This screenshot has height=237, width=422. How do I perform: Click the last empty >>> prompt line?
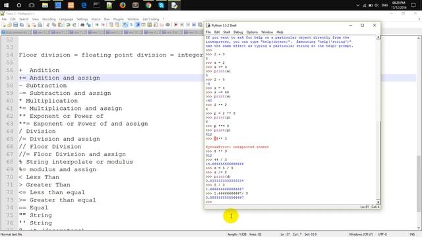pyautogui.click(x=209, y=202)
